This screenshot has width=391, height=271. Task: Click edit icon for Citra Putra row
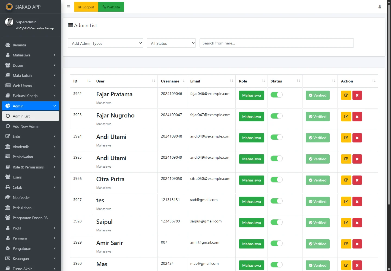[346, 180]
